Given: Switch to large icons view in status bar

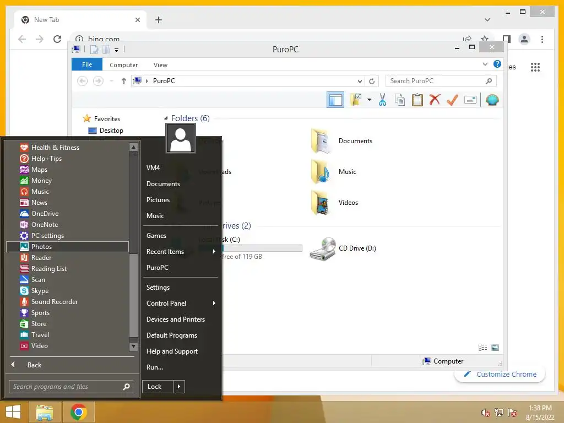Looking at the screenshot, I should [495, 348].
